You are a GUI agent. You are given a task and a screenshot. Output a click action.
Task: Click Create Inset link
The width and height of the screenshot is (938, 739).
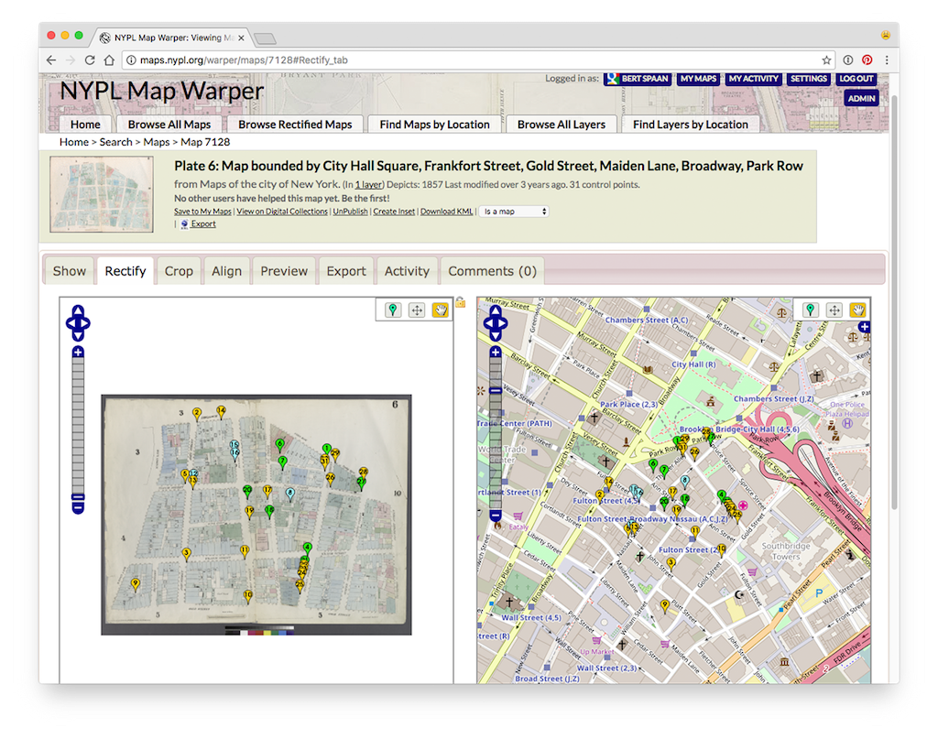click(394, 212)
